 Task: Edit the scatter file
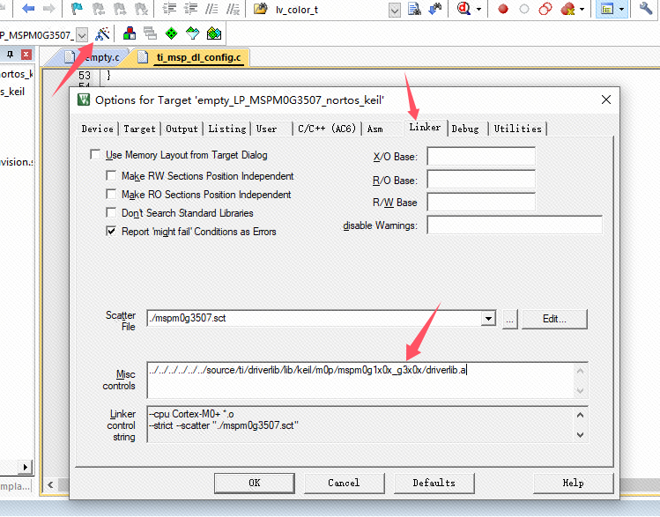tap(554, 319)
